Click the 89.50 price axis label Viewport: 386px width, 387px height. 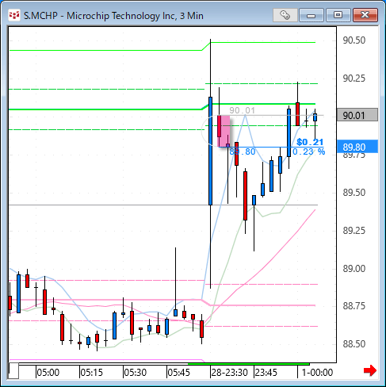point(354,193)
